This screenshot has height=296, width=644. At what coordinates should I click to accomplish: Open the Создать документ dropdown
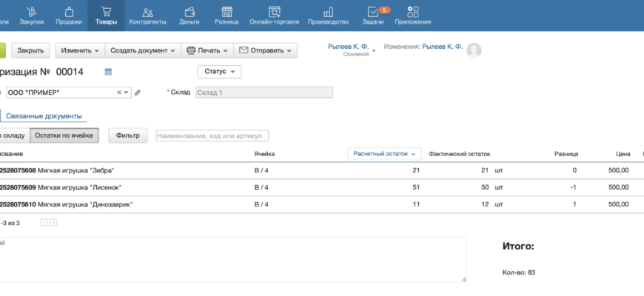click(144, 50)
